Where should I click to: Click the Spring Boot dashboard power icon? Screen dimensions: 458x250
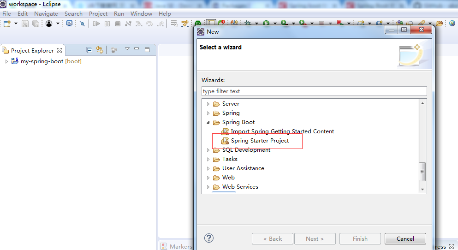tap(198, 24)
